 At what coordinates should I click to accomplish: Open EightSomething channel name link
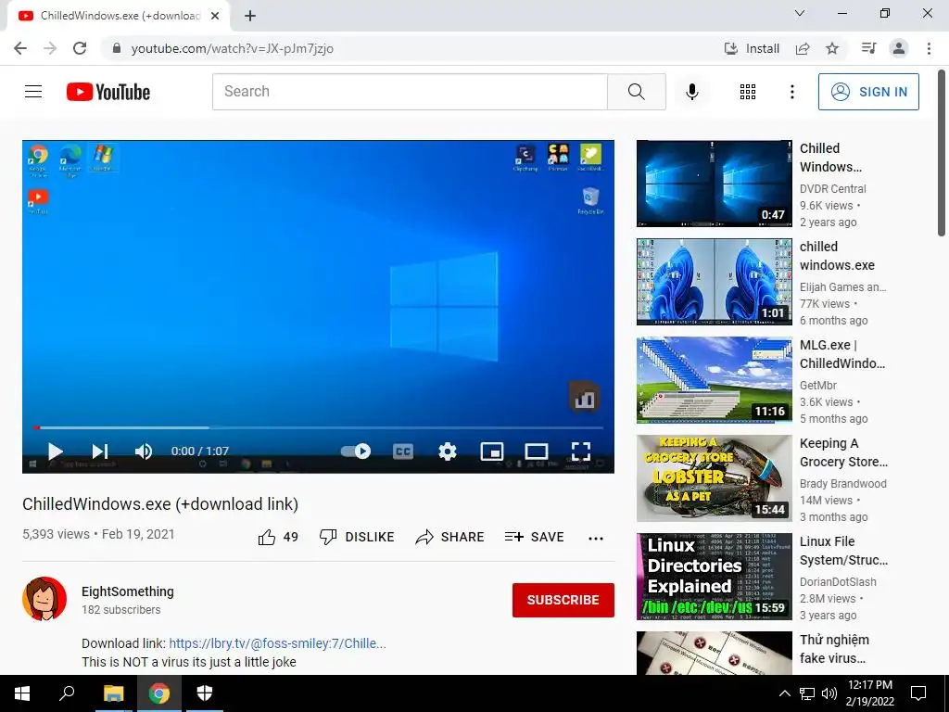[x=128, y=591]
